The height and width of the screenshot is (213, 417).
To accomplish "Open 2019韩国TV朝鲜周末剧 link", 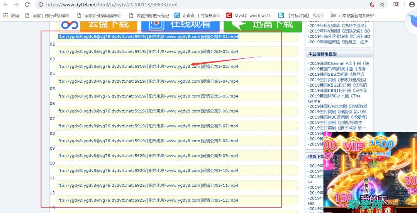I will point(338,69).
